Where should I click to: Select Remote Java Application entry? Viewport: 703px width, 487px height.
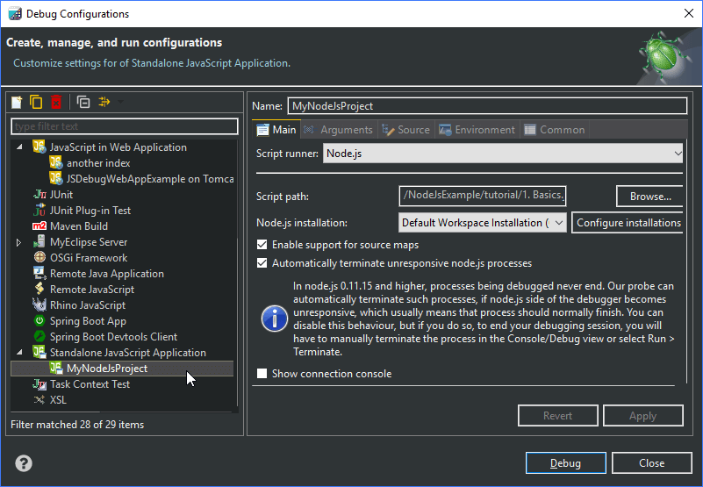click(x=107, y=274)
